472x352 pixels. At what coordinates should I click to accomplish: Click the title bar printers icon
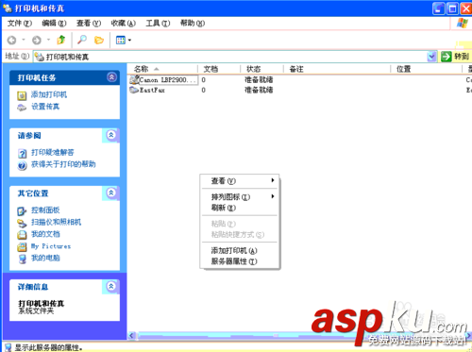point(7,8)
